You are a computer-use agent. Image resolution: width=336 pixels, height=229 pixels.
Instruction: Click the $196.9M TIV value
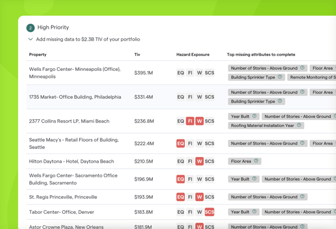(x=144, y=179)
